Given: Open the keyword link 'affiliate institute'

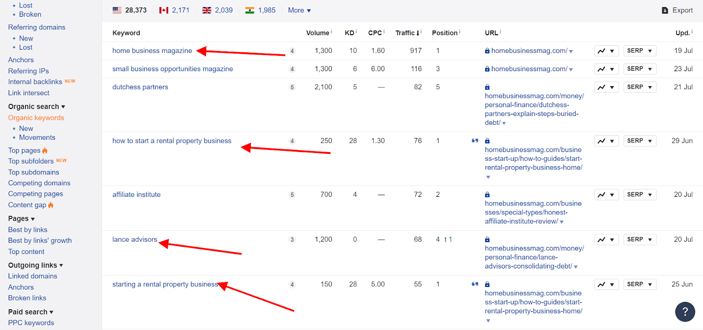Looking at the screenshot, I should click(x=136, y=195).
